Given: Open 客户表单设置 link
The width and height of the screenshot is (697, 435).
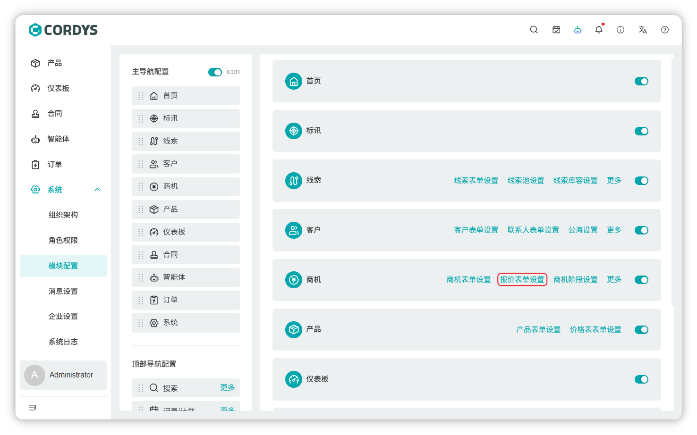Looking at the screenshot, I should tap(476, 230).
